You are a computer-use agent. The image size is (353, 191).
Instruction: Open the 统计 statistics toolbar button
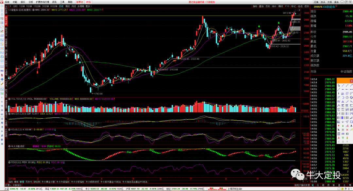[274, 6]
